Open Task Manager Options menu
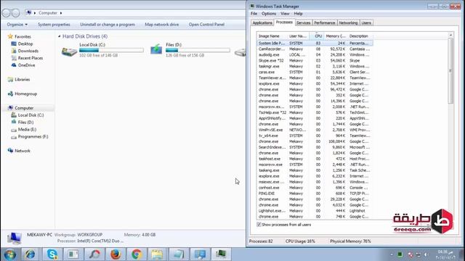Image resolution: width=465 pixels, height=261 pixels. click(x=269, y=14)
